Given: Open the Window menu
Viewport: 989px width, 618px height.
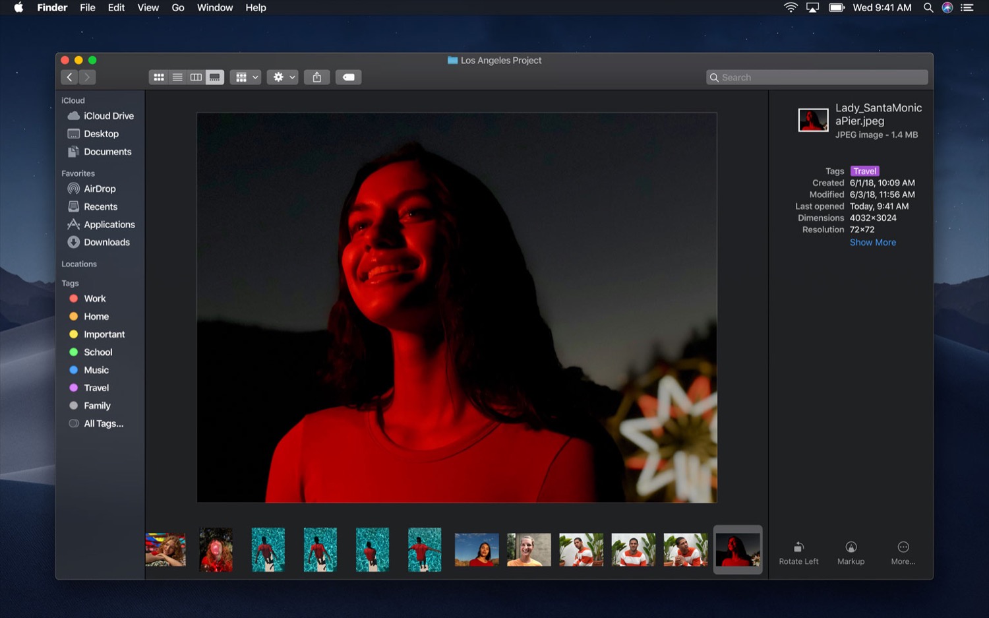Looking at the screenshot, I should [215, 8].
